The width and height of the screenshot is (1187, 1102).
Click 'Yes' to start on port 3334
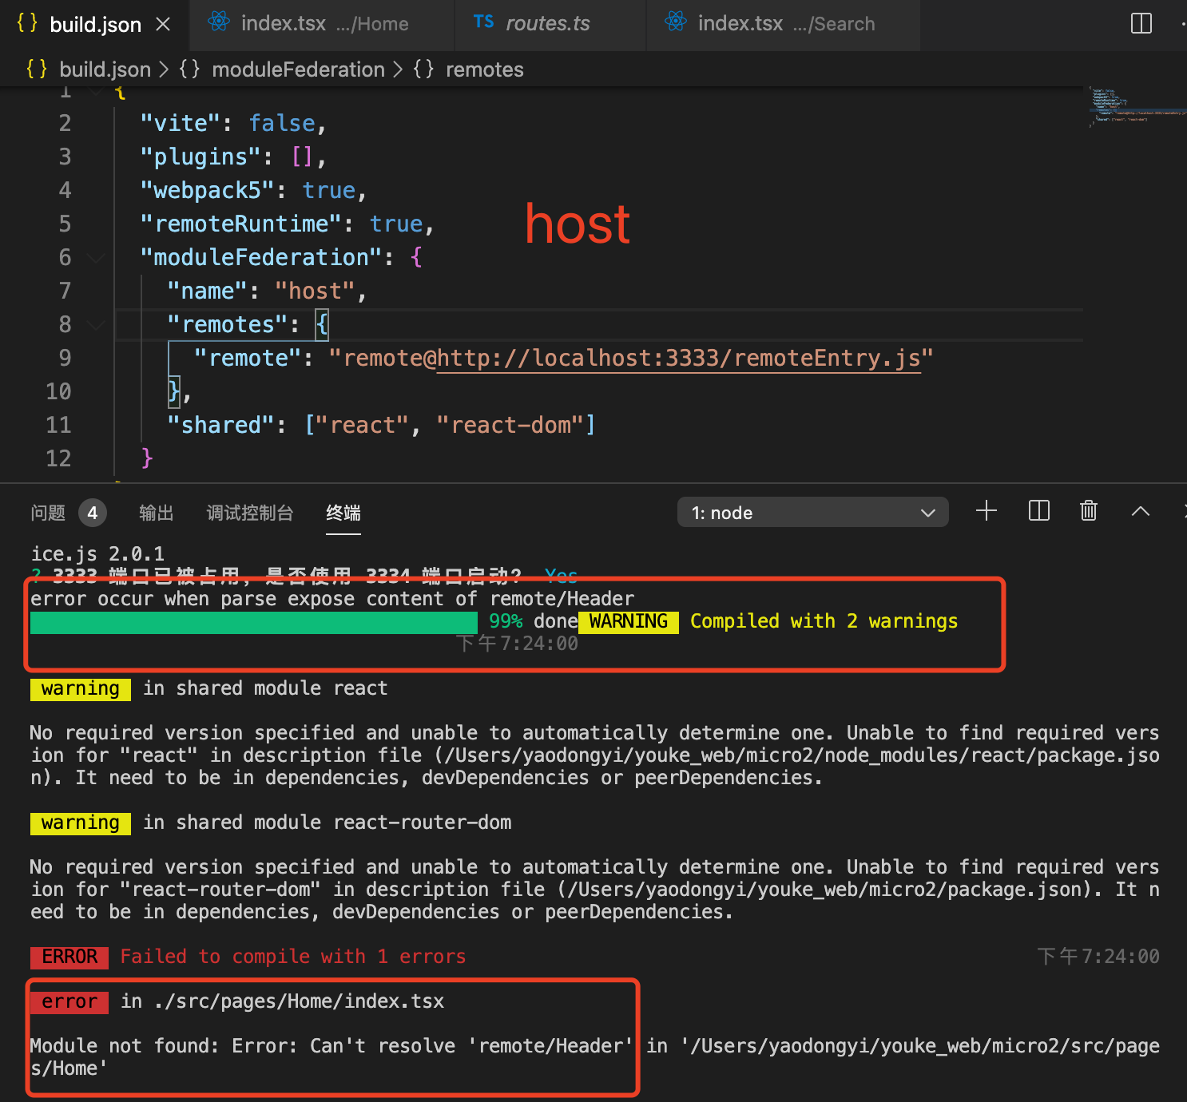(560, 575)
